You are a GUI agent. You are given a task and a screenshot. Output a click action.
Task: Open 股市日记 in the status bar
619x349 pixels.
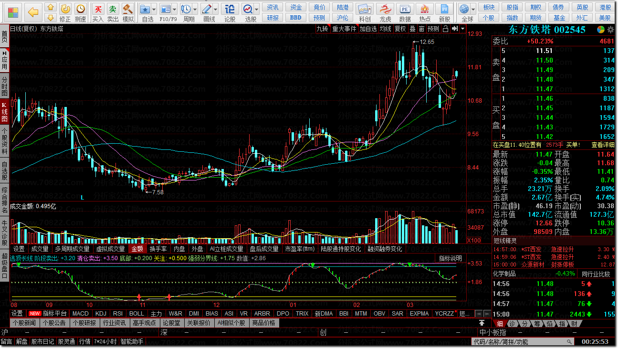(x=43, y=342)
